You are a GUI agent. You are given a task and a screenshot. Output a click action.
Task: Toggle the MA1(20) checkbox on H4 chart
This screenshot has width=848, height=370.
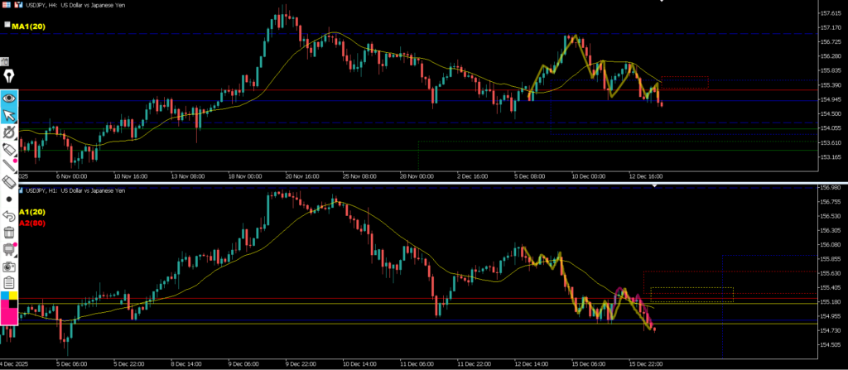[x=7, y=26]
